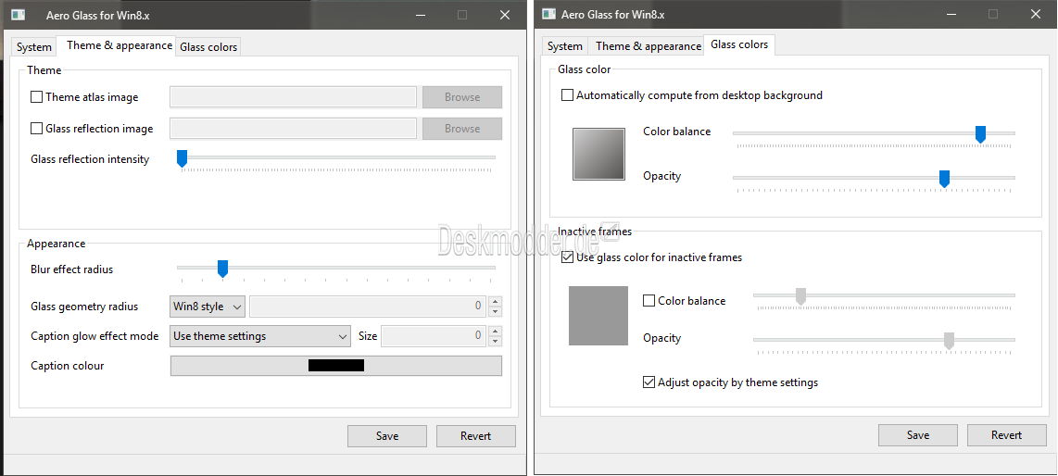Click the inactive frames Color balance slider handle
Image resolution: width=1058 pixels, height=476 pixels.
click(x=801, y=296)
